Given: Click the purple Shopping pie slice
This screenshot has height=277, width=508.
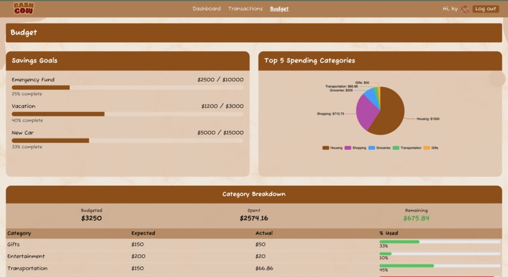Looking at the screenshot, I should pos(366,111).
